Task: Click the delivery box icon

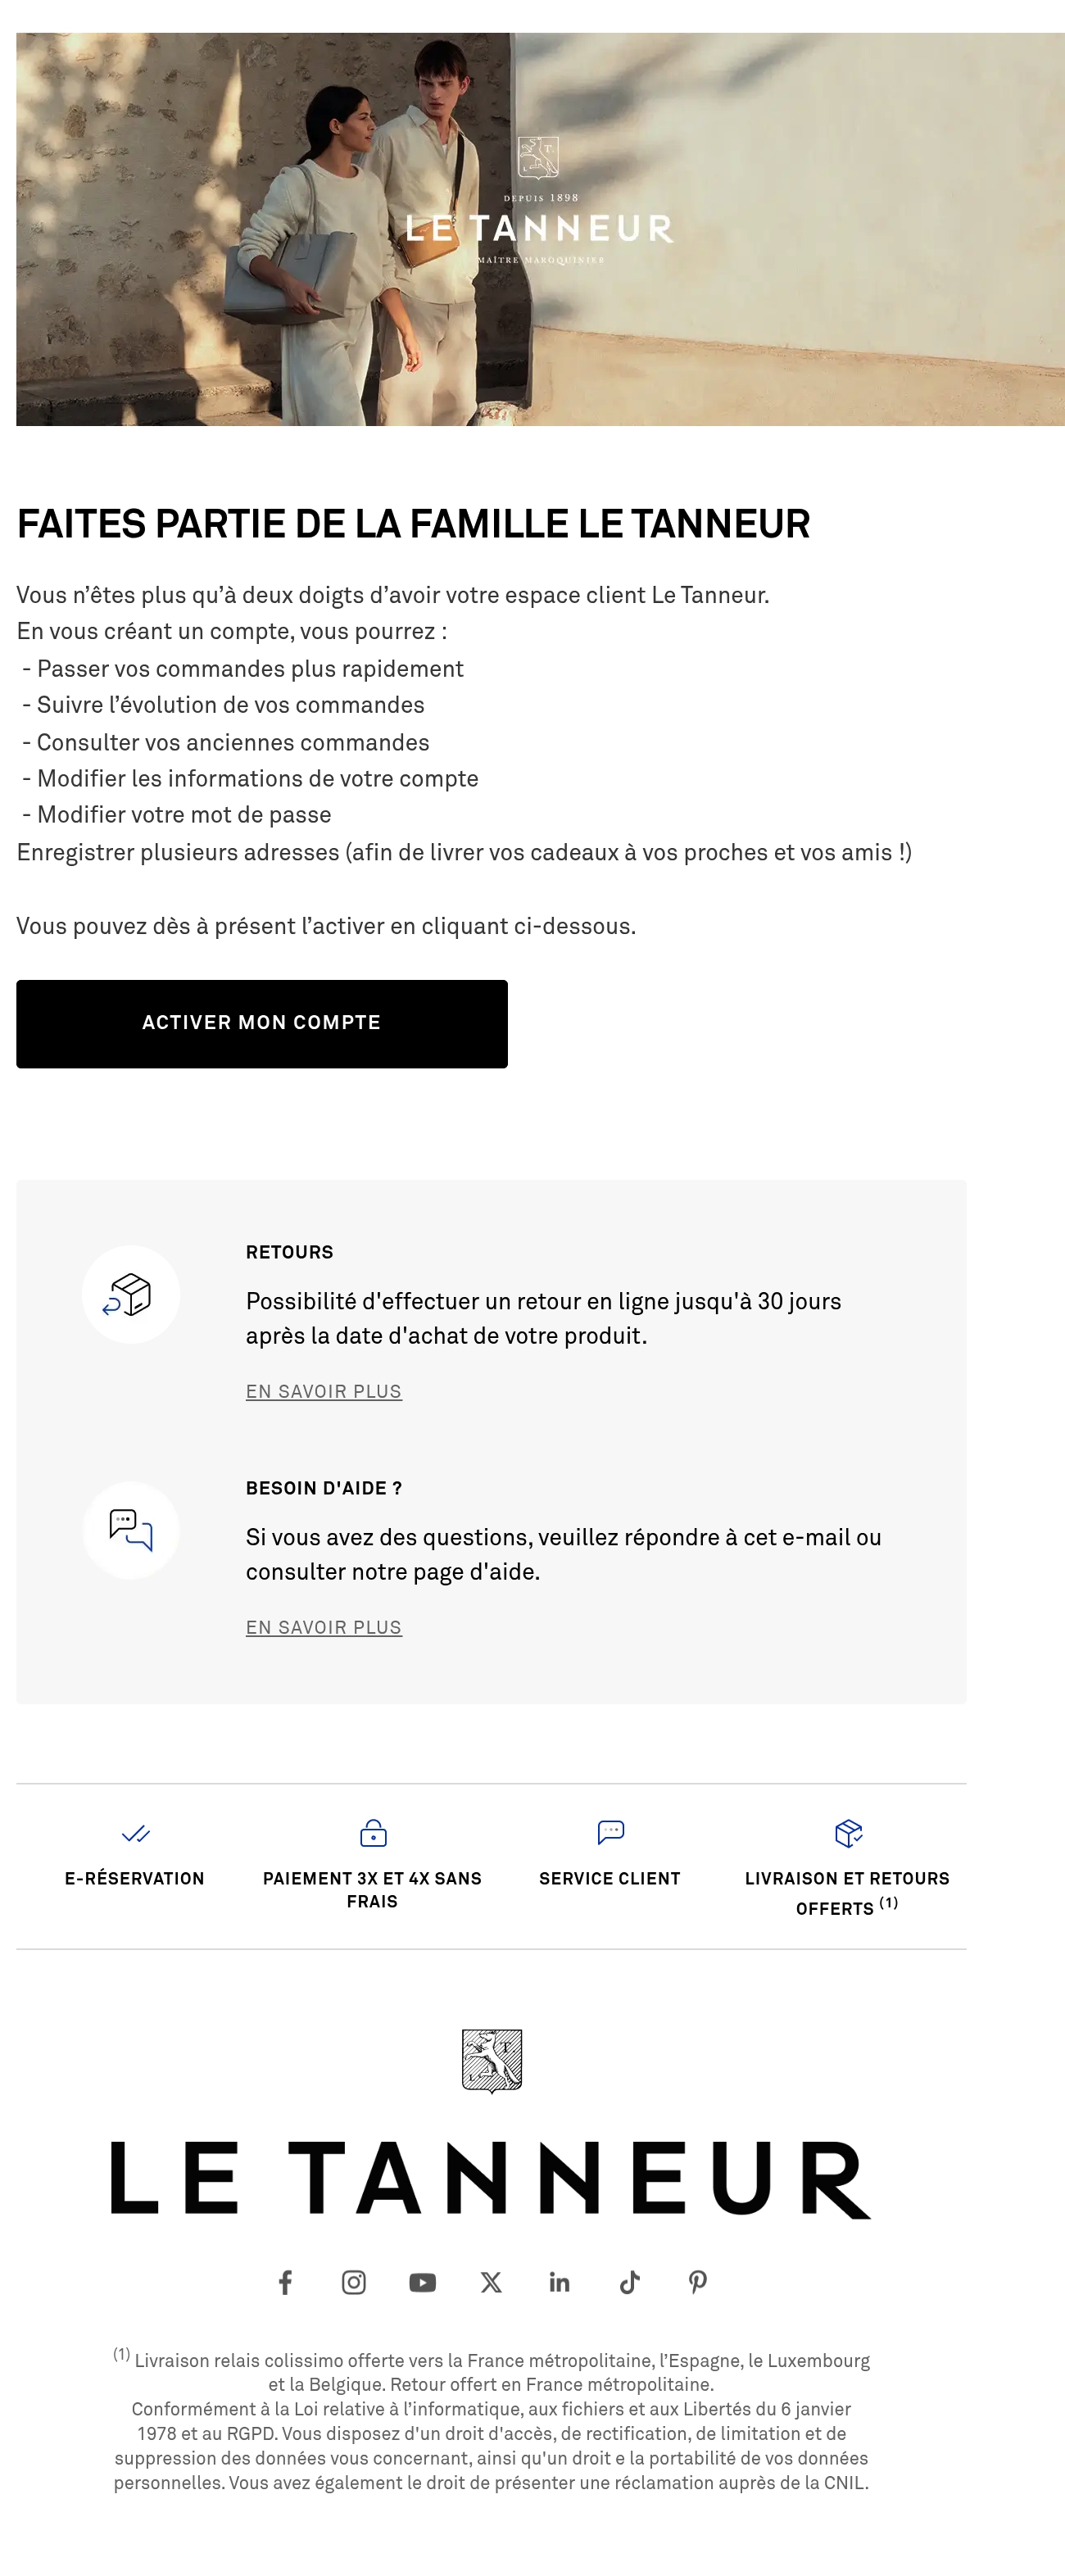Action: (x=848, y=1833)
